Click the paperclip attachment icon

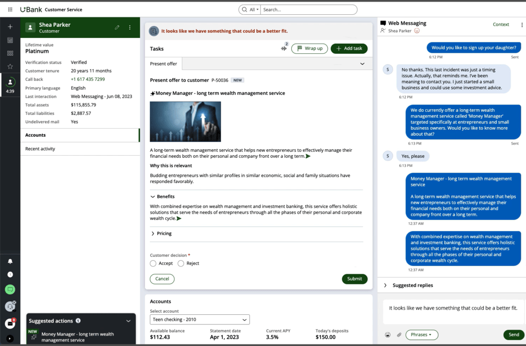pyautogui.click(x=399, y=334)
